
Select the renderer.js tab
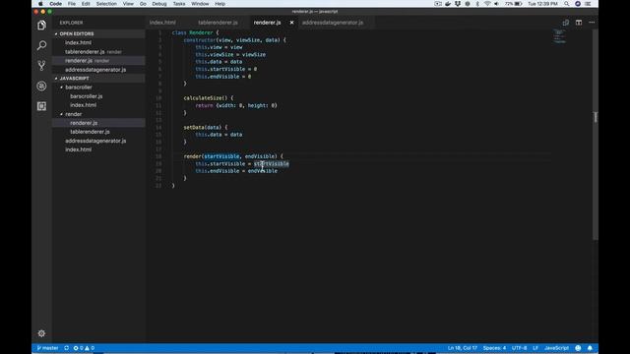tap(267, 23)
